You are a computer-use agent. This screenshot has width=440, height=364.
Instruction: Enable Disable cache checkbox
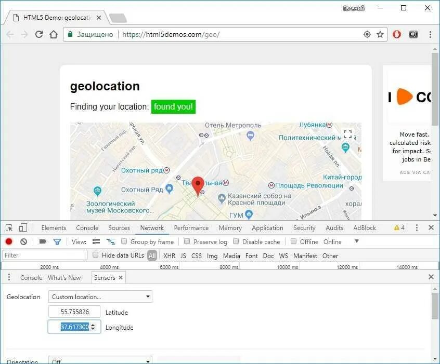coord(236,241)
